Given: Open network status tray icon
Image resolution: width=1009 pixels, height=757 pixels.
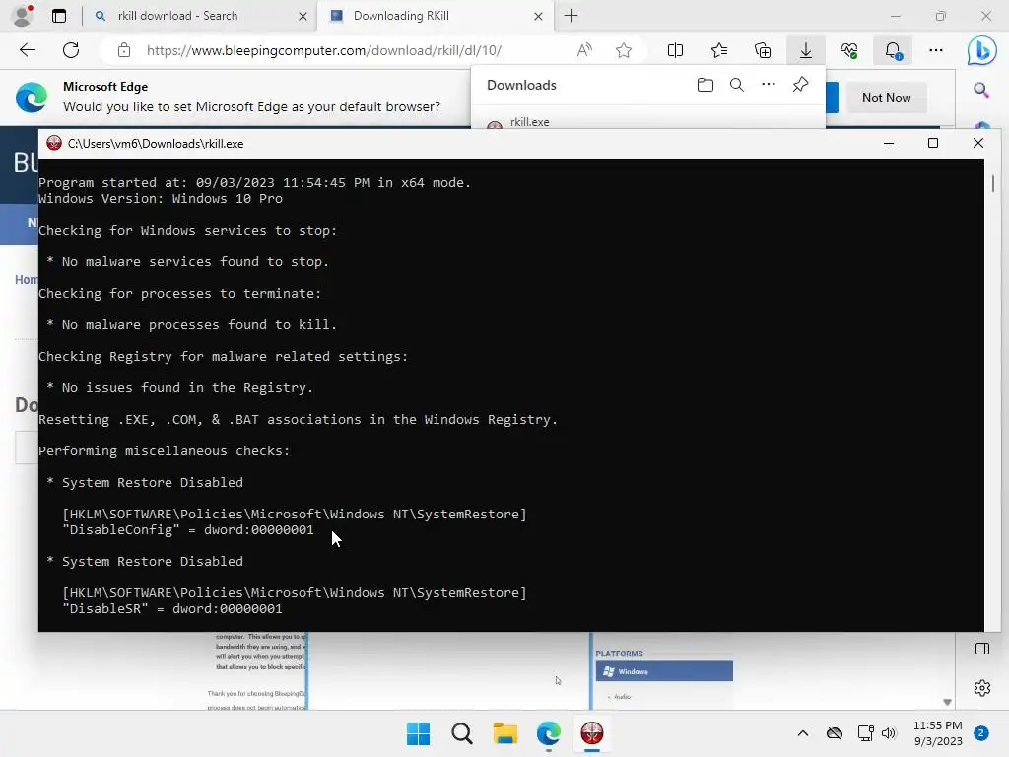Looking at the screenshot, I should pos(865,733).
